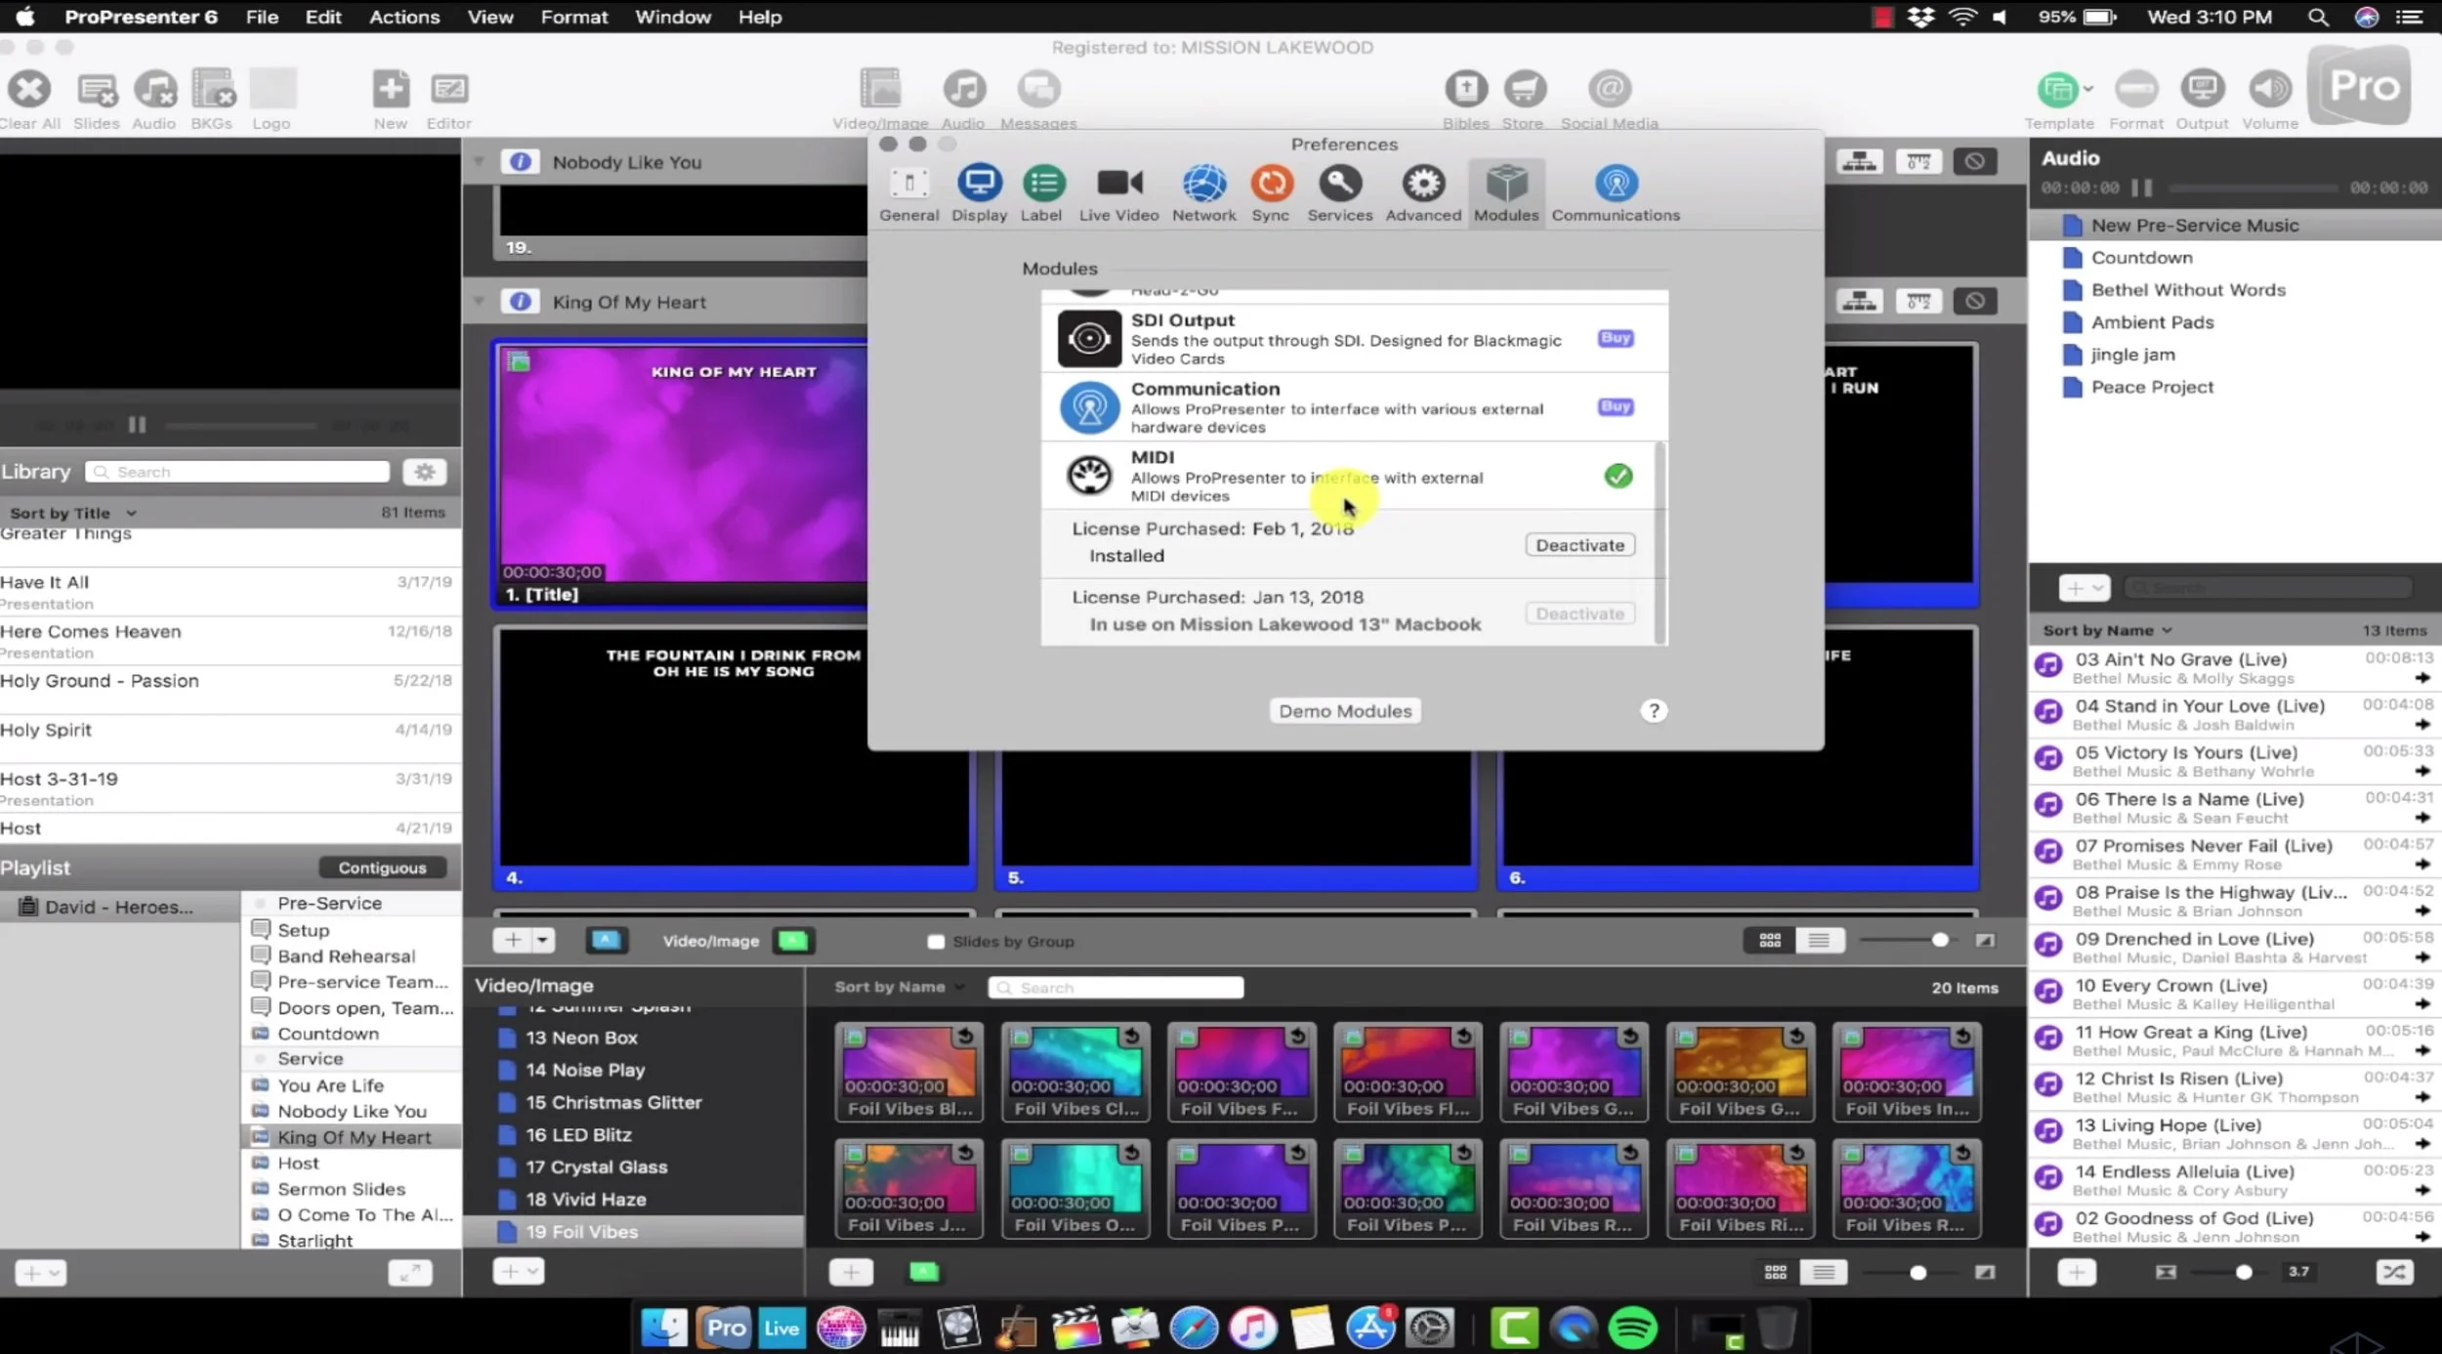Open Spotify from the Dock

pos(1632,1329)
